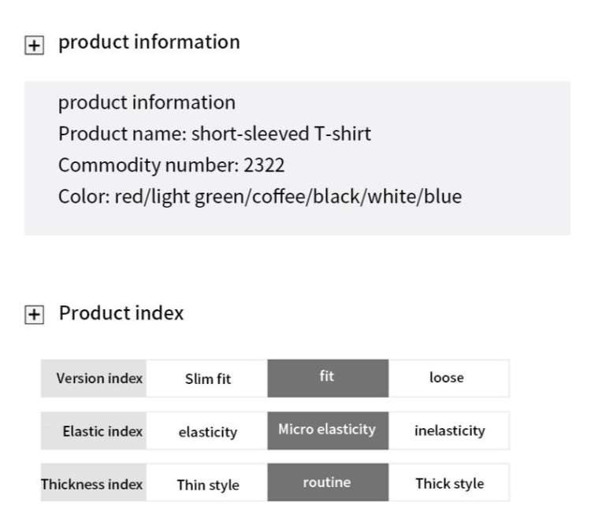The height and width of the screenshot is (517, 591).
Task: Select the highlighted Micro elasticity cell
Action: tap(327, 430)
